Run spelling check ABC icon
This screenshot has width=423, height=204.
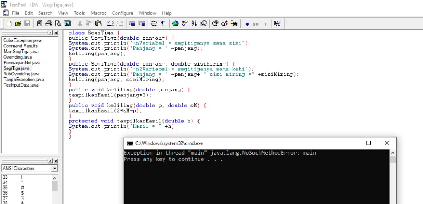tap(185, 23)
